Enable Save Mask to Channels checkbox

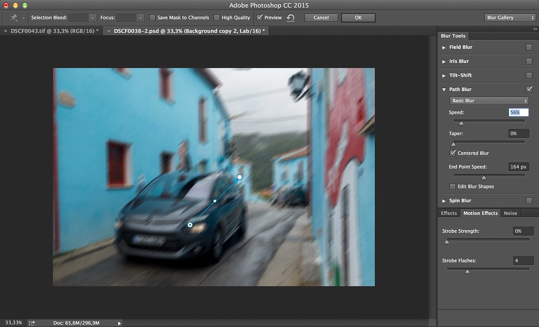point(152,17)
